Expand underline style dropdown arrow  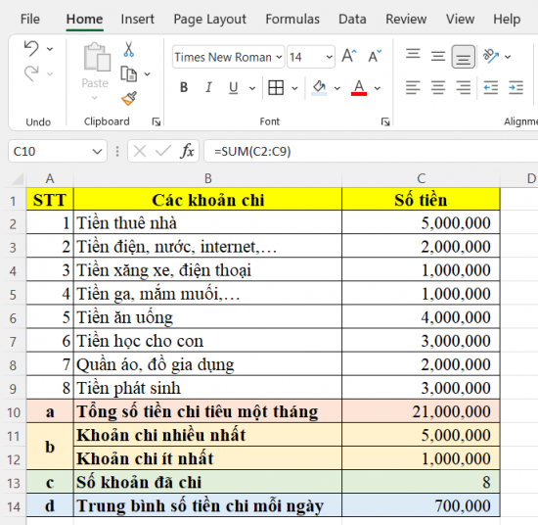coord(252,88)
